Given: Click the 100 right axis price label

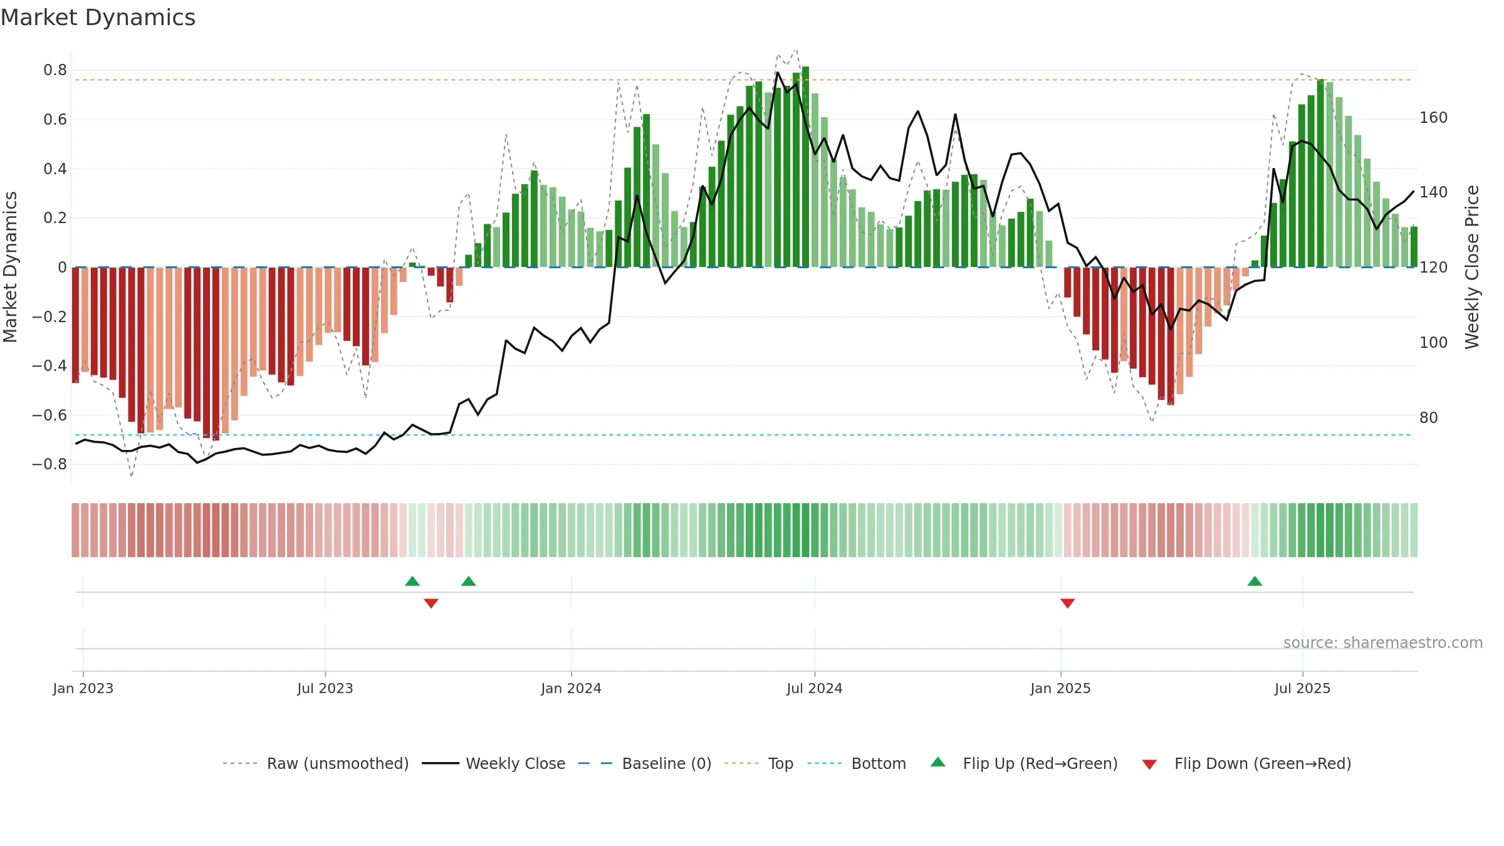Looking at the screenshot, I should tap(1434, 343).
